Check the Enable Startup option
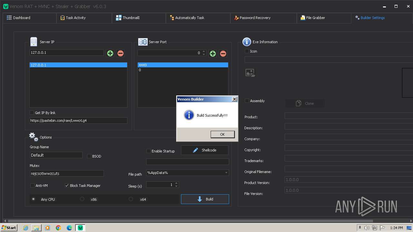 click(149, 151)
